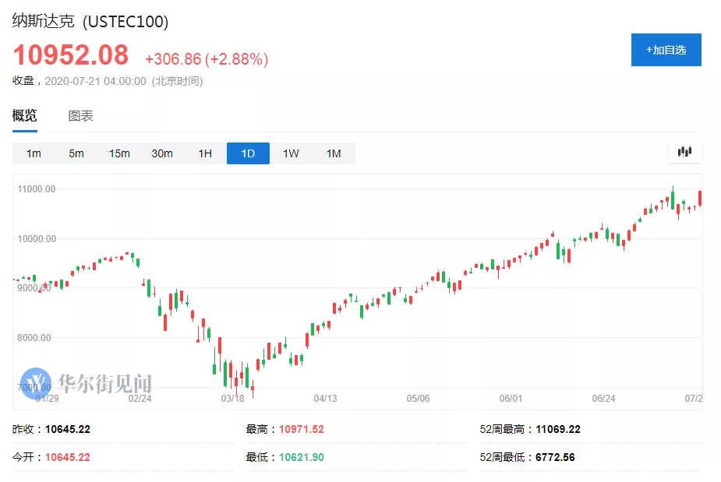Select the 5m timeframe
Image resolution: width=721 pixels, height=482 pixels.
click(76, 153)
